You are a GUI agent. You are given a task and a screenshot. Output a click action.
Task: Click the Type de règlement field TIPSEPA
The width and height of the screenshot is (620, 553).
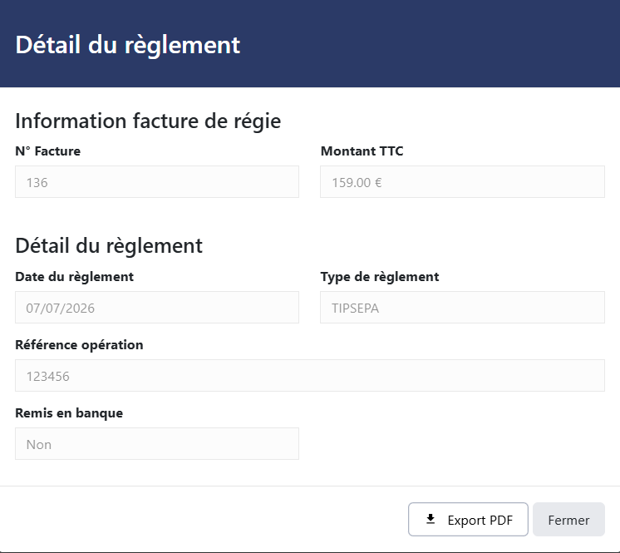[x=462, y=308]
